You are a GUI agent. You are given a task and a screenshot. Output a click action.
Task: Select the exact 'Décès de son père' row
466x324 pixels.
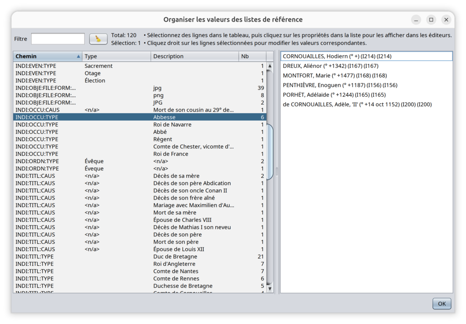pos(140,235)
